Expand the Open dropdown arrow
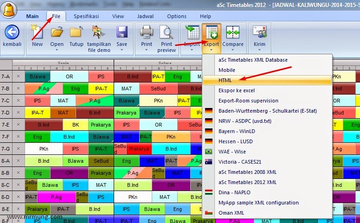Image resolution: width=360 pixels, height=223 pixels. coord(57,50)
